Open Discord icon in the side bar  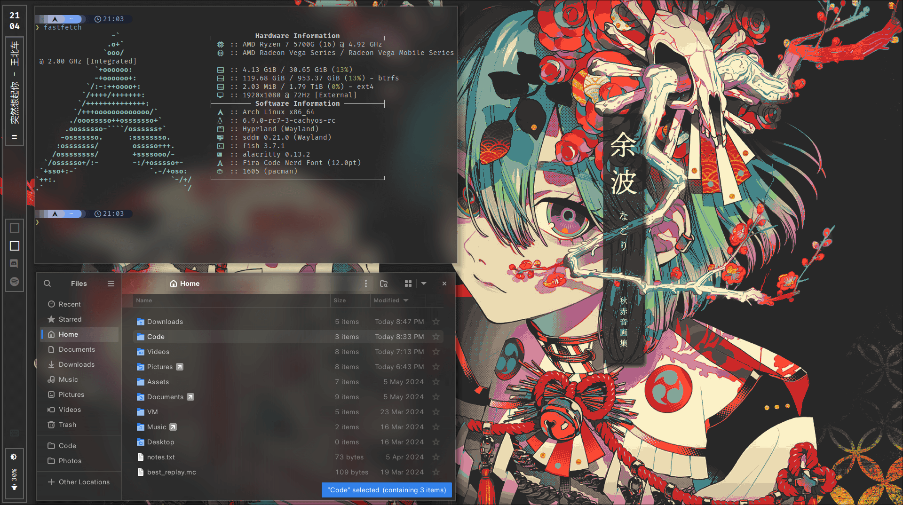coord(15,264)
